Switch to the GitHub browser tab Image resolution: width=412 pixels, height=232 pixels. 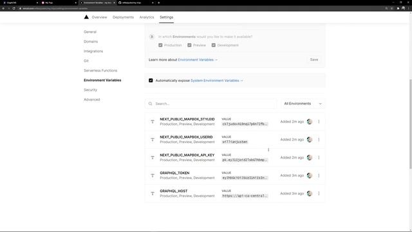coord(136,3)
